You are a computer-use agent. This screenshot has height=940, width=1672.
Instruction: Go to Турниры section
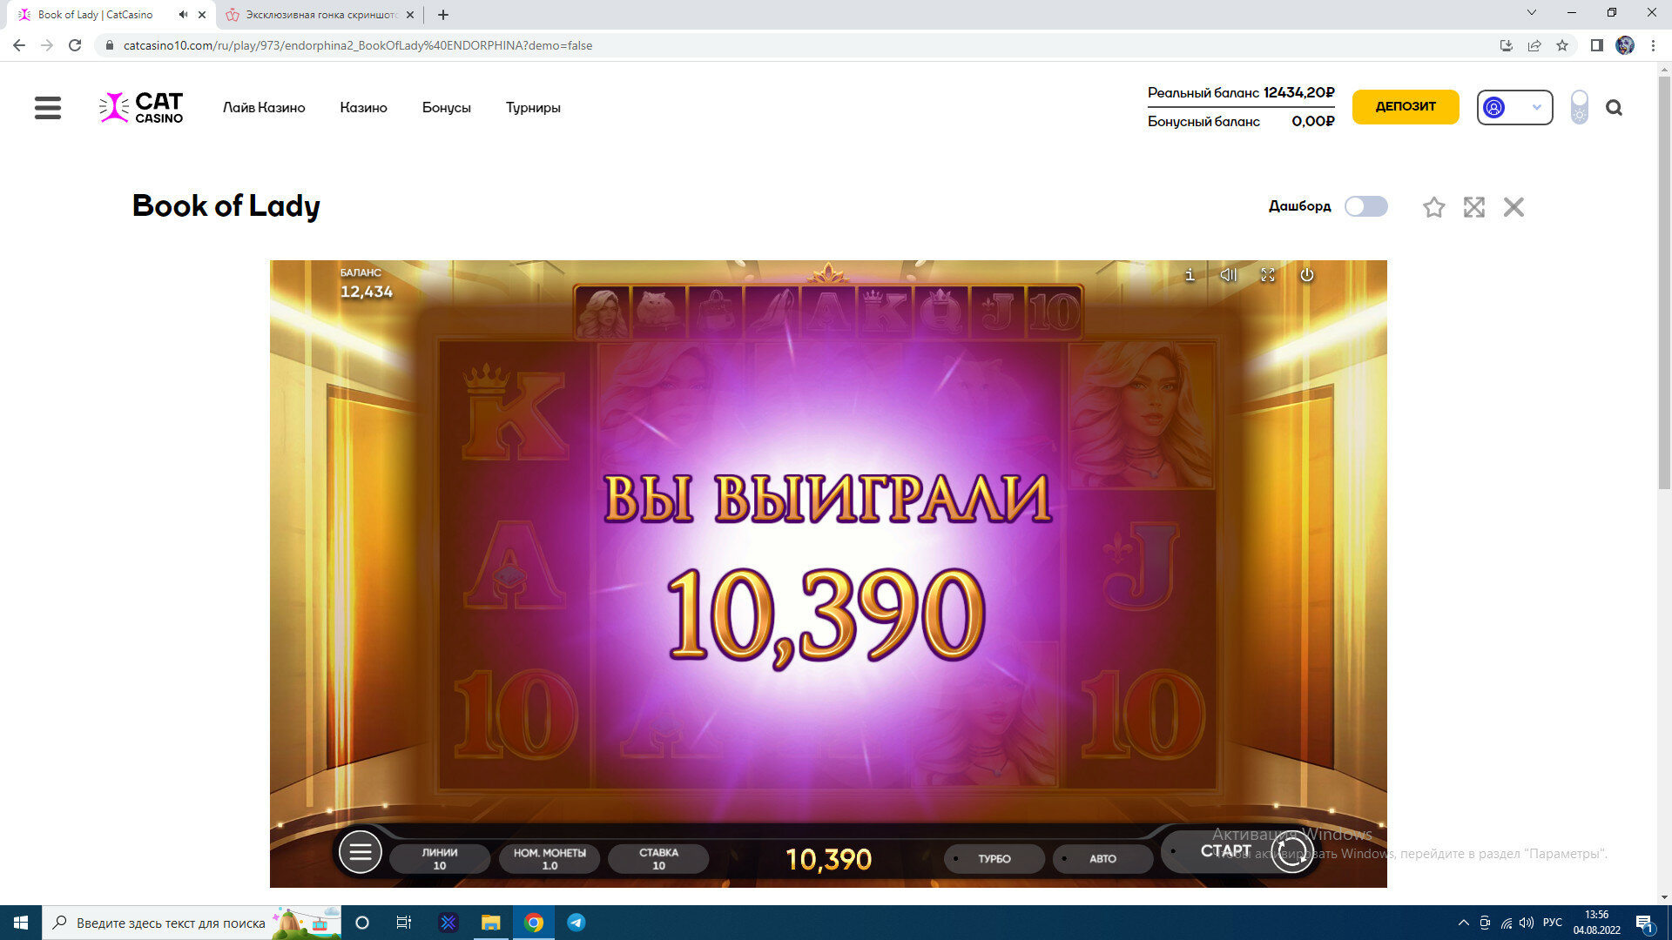pyautogui.click(x=533, y=108)
